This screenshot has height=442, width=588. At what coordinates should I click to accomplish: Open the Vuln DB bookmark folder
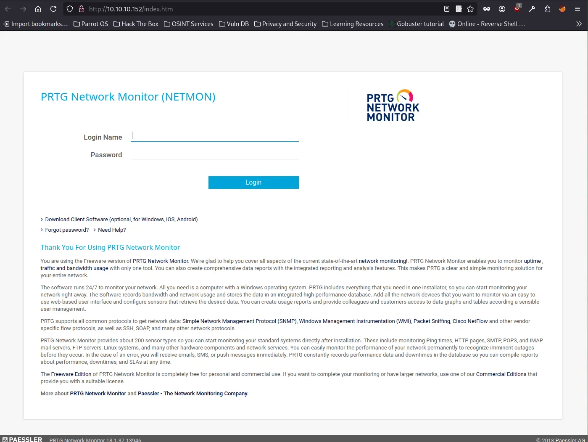coord(234,24)
